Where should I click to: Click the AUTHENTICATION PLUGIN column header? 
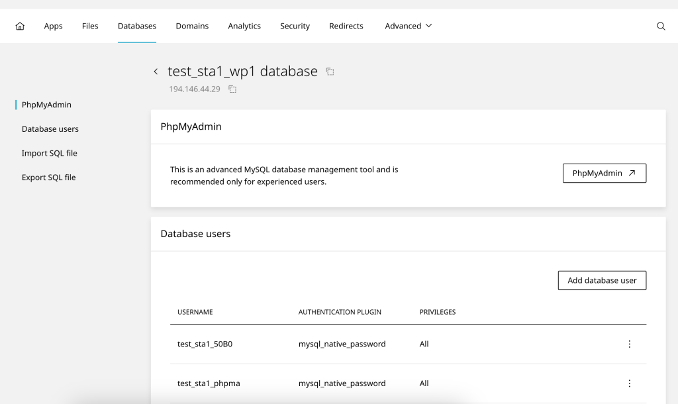pos(340,312)
